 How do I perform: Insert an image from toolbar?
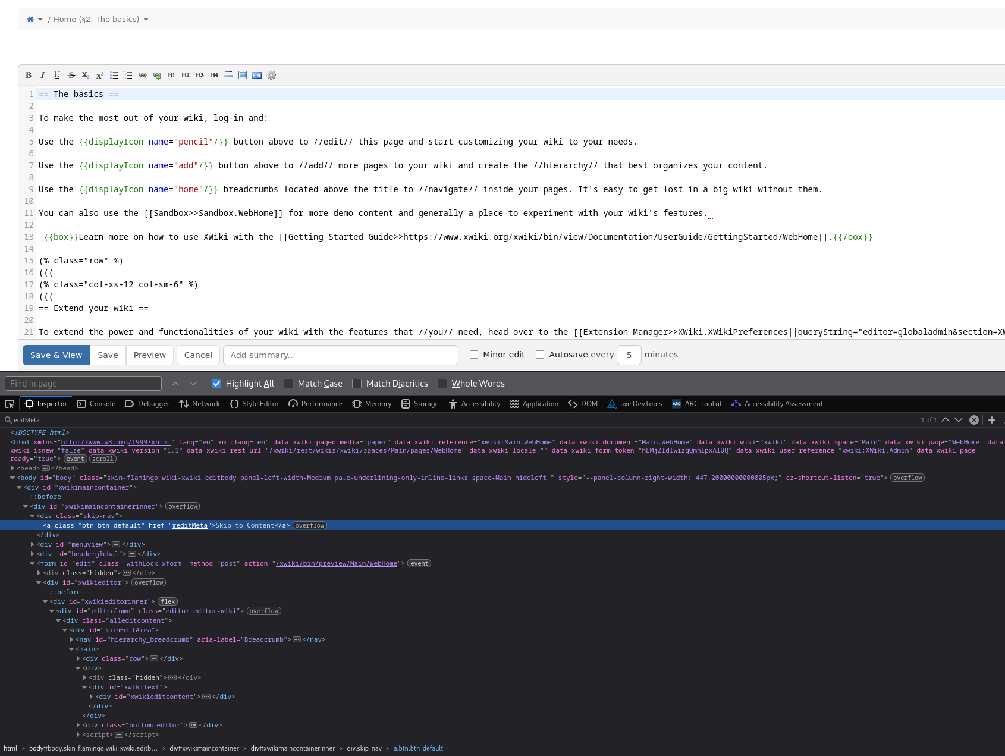coord(243,75)
